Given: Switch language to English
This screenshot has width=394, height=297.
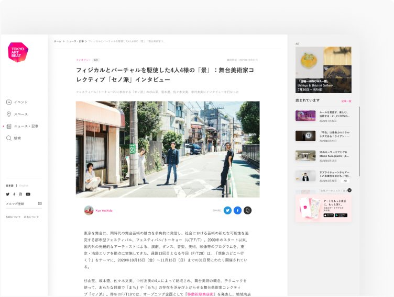Looking at the screenshot, I should 24,186.
